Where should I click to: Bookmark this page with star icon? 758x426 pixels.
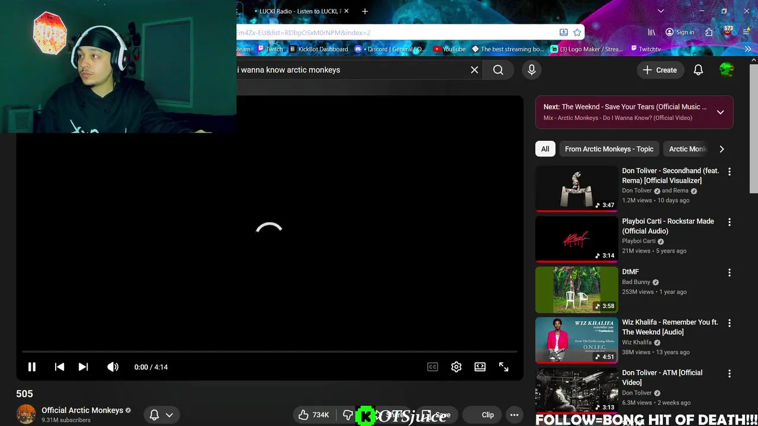[577, 33]
